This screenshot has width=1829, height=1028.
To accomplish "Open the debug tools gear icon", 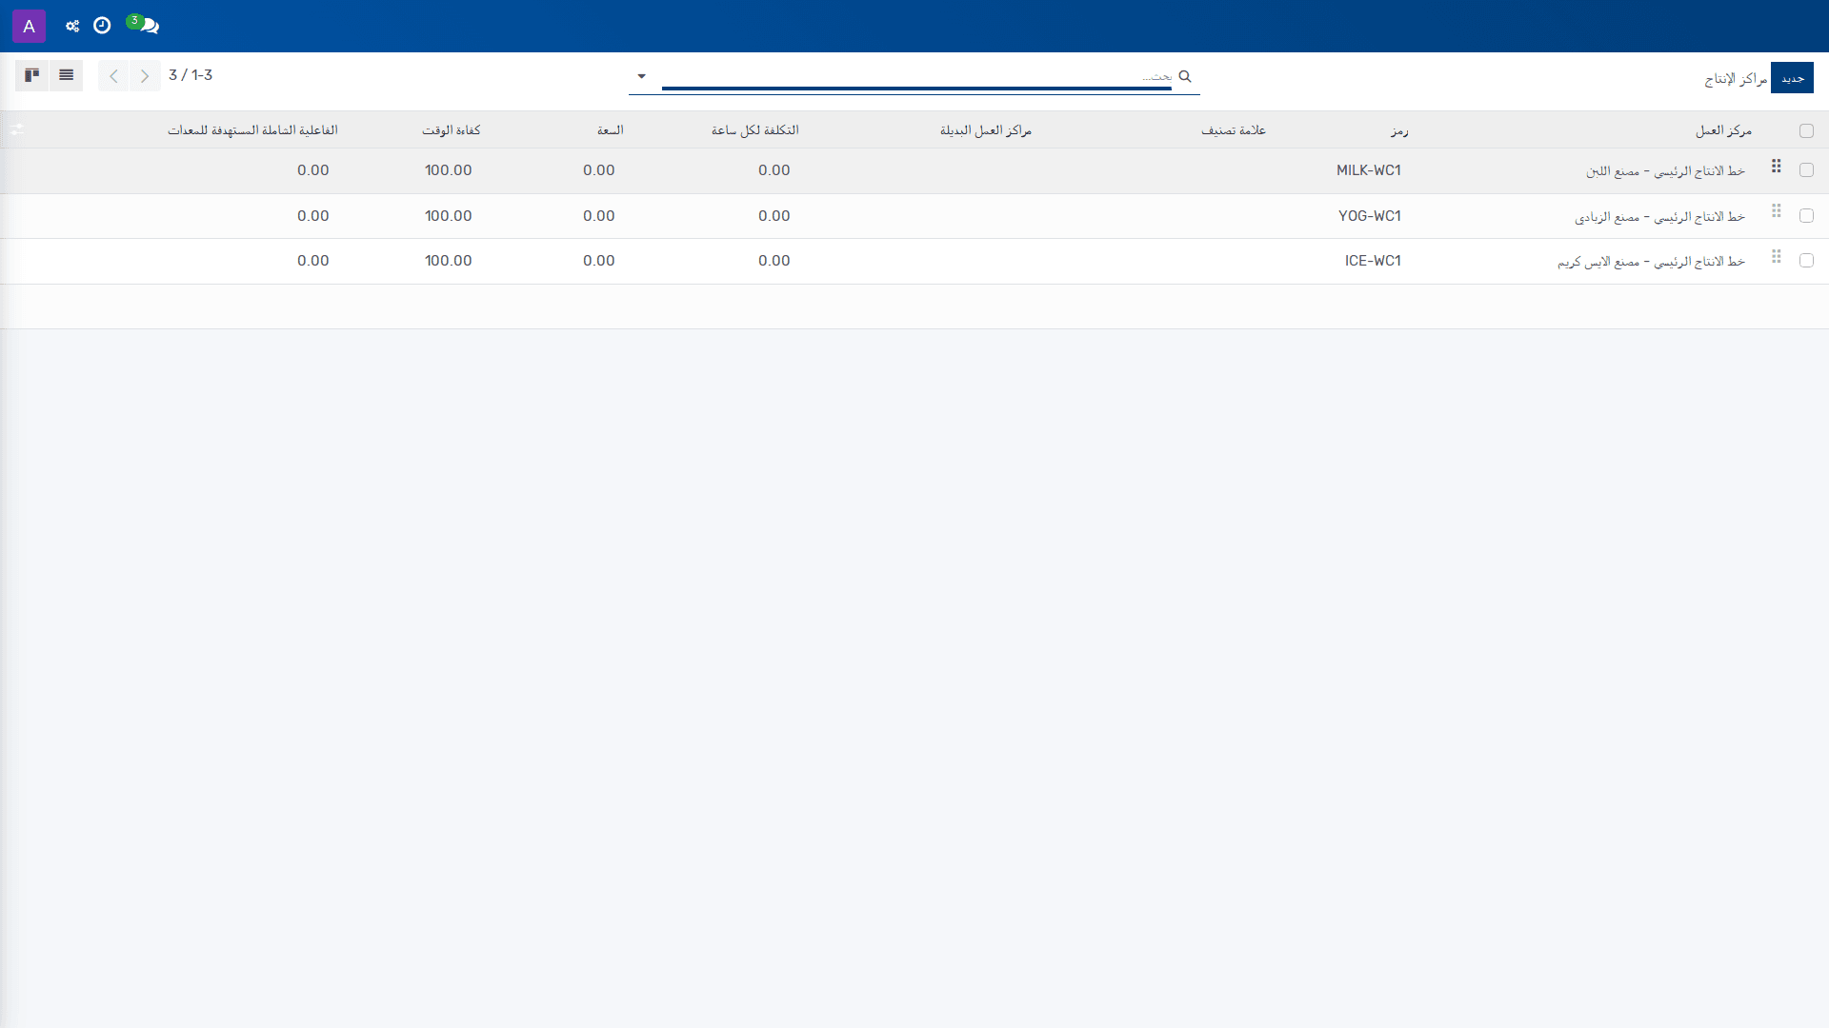I will 72,26.
